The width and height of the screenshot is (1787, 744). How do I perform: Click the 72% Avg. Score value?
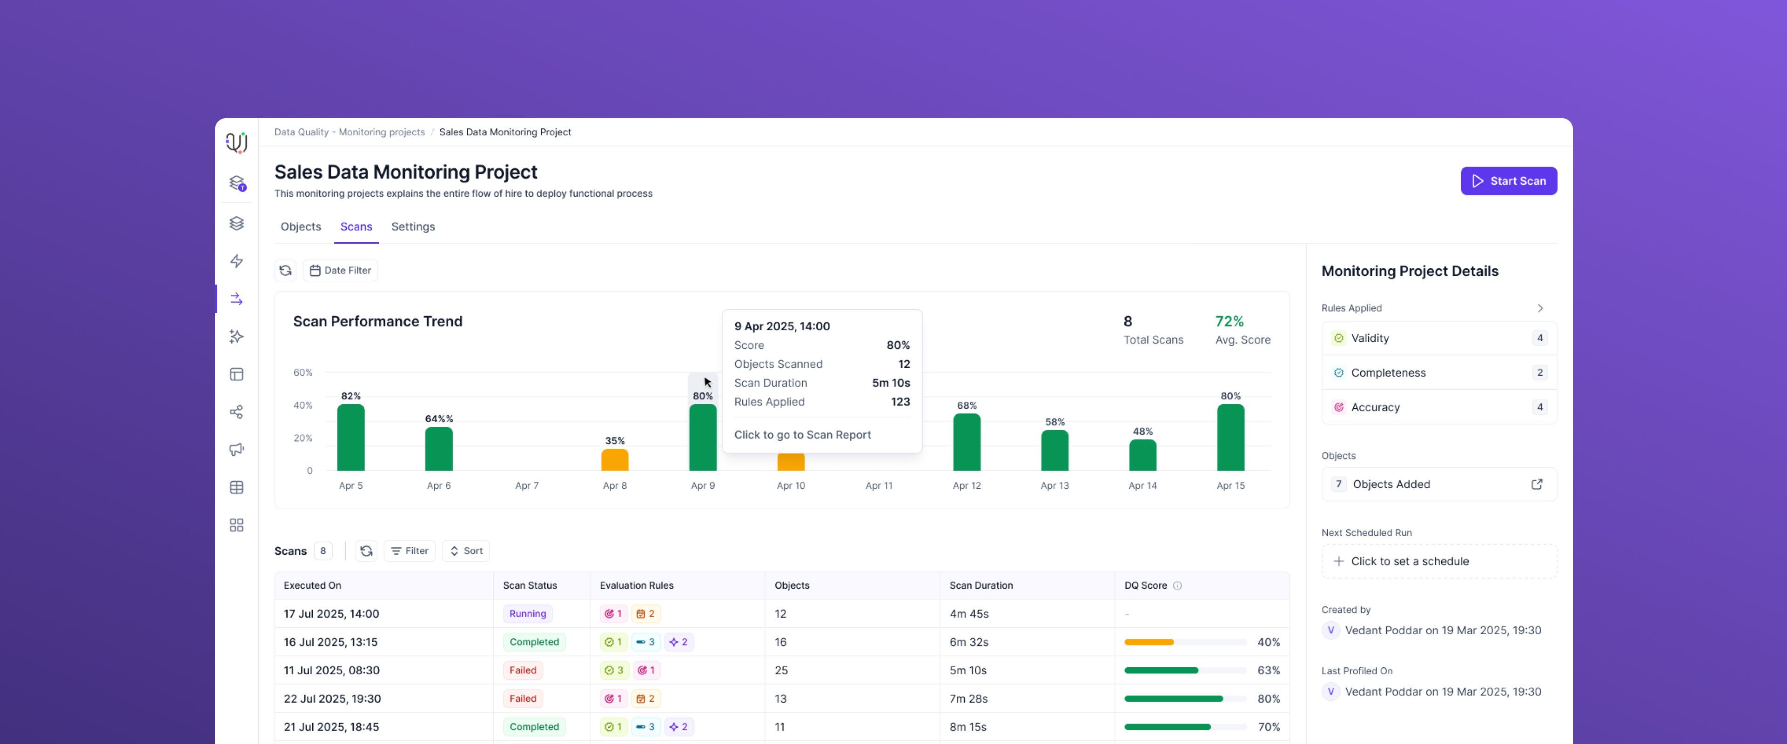coord(1229,321)
